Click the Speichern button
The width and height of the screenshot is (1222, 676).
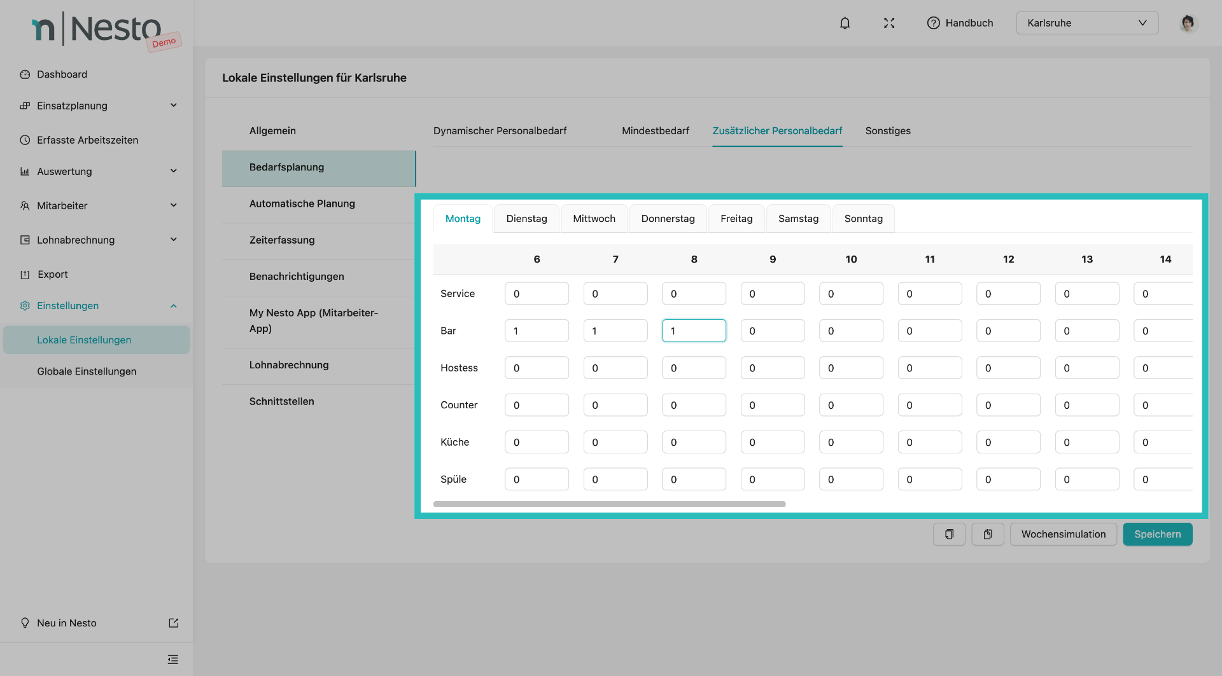[x=1157, y=534]
